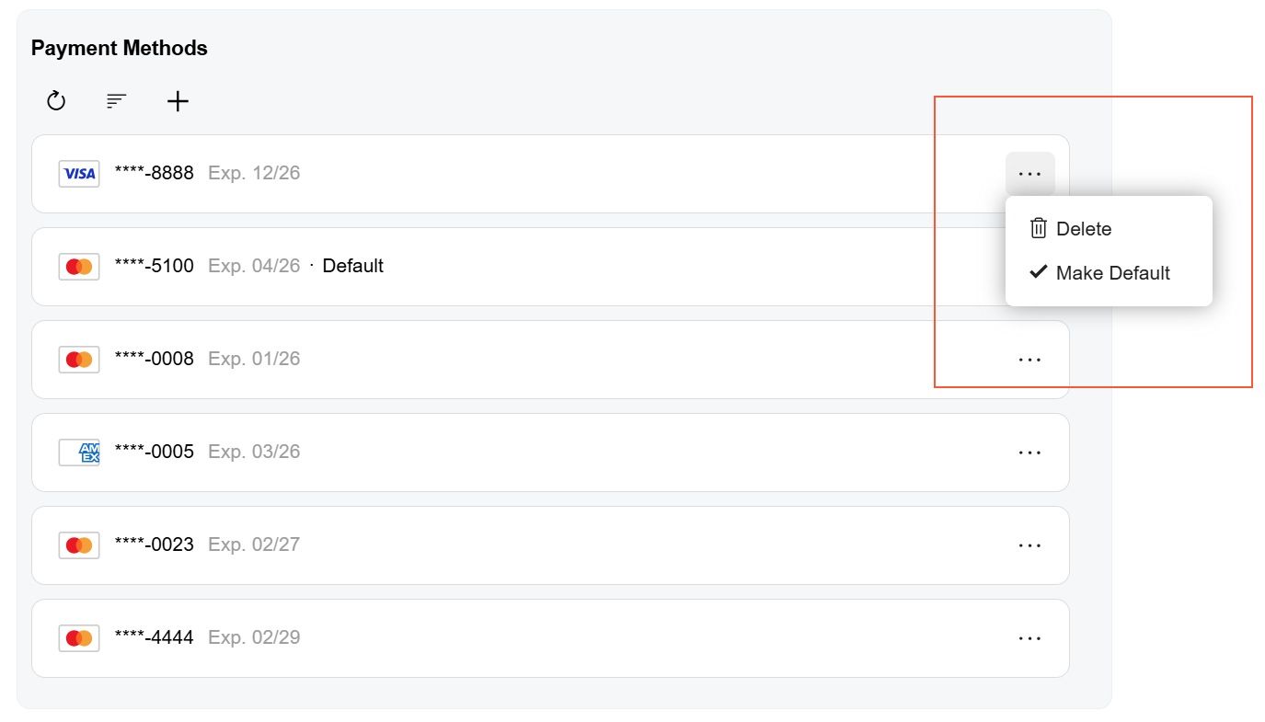
Task: Open more options for card 0008
Action: pos(1030,360)
